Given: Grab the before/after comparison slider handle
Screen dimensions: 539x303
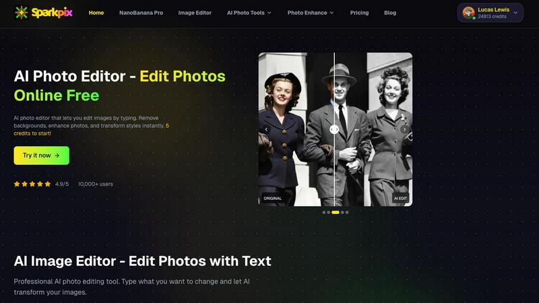Looking at the screenshot, I should pos(334,129).
